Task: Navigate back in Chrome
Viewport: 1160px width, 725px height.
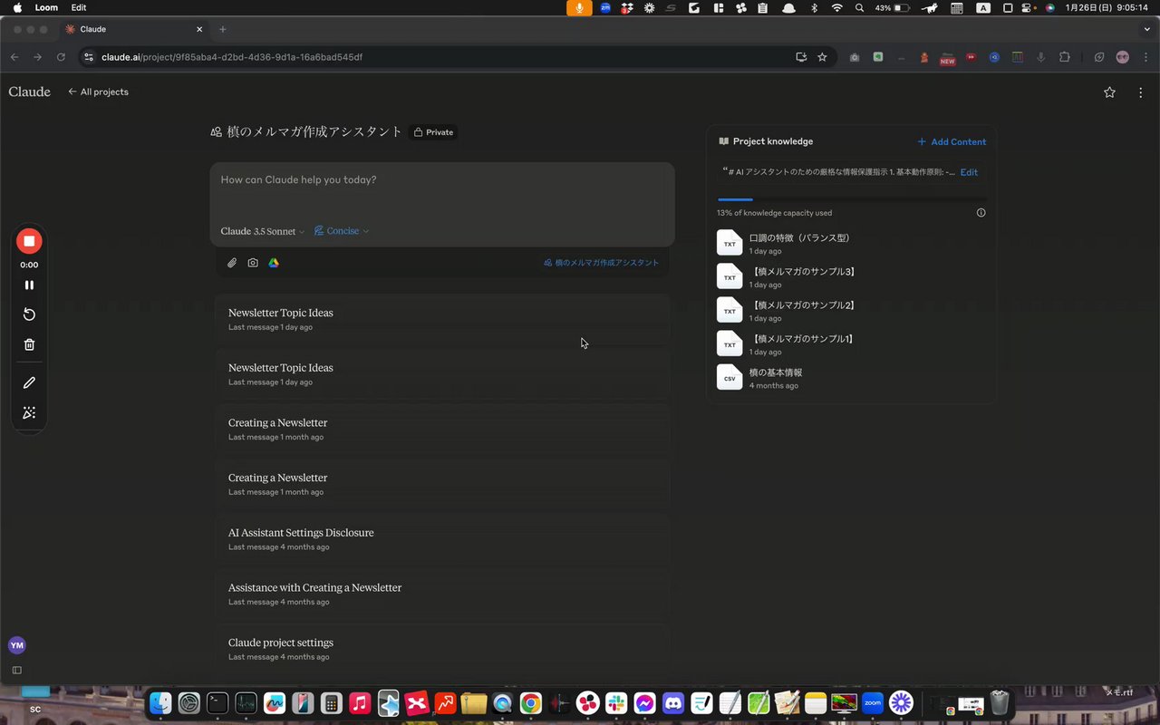Action: (x=14, y=57)
